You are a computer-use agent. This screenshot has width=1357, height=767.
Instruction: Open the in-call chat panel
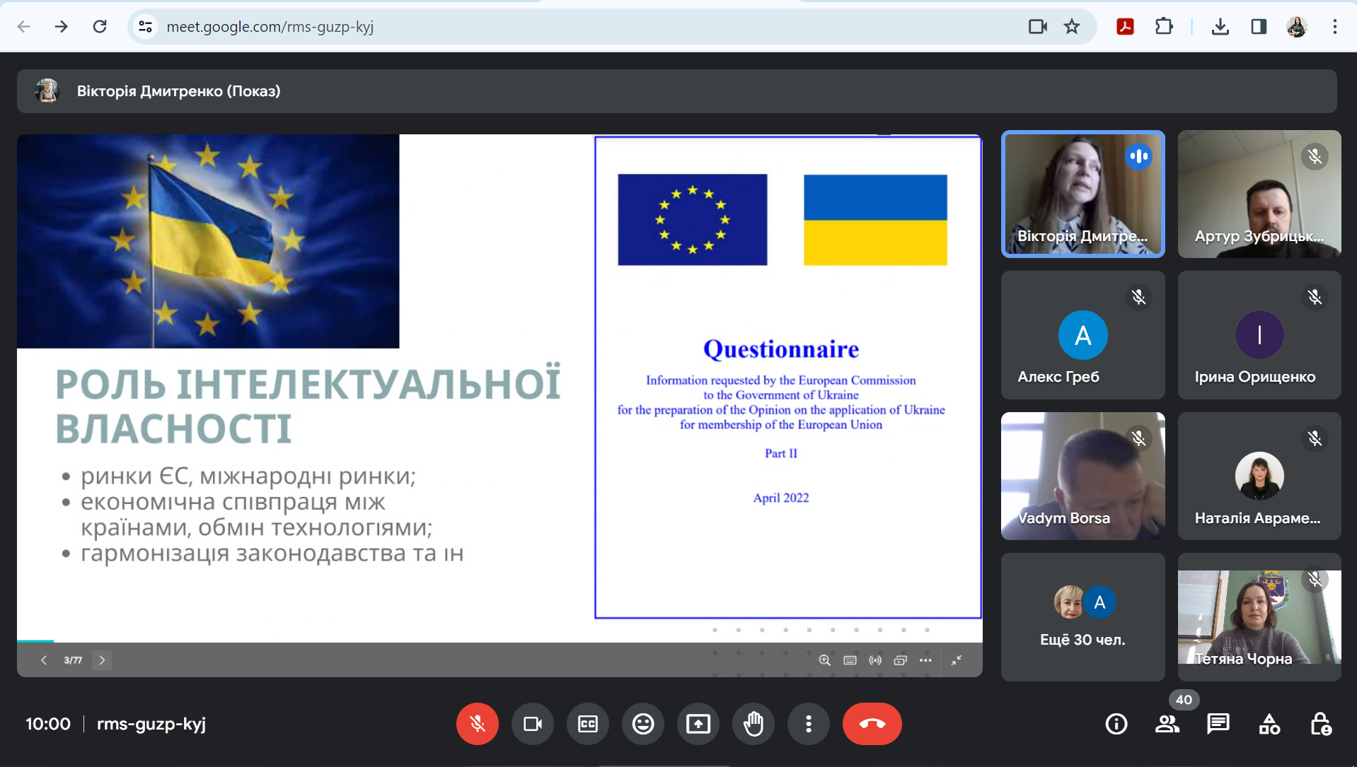1218,724
